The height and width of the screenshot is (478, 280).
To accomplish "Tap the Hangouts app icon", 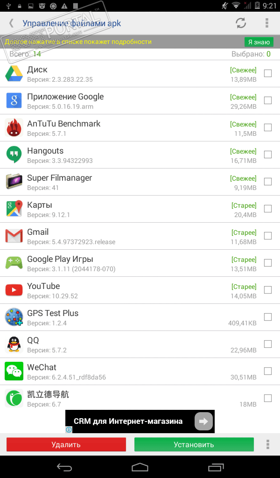I will [x=14, y=155].
